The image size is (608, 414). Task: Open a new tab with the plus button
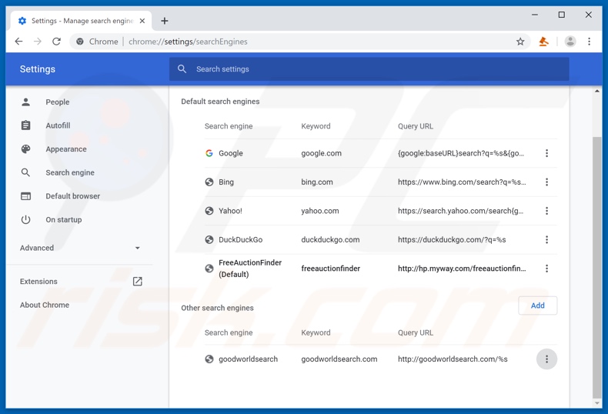[165, 21]
